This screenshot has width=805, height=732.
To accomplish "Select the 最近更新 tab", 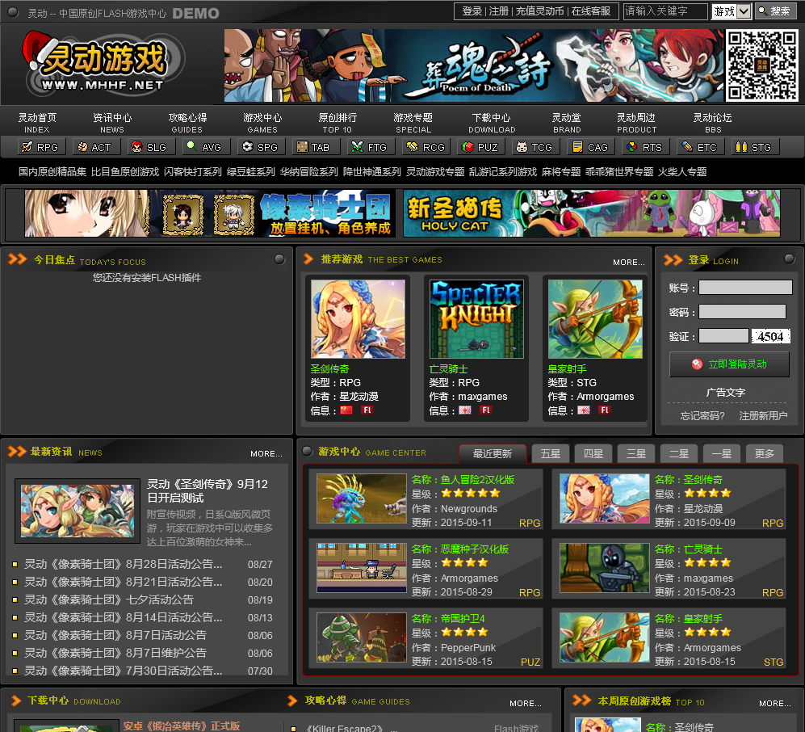I will click(x=493, y=453).
